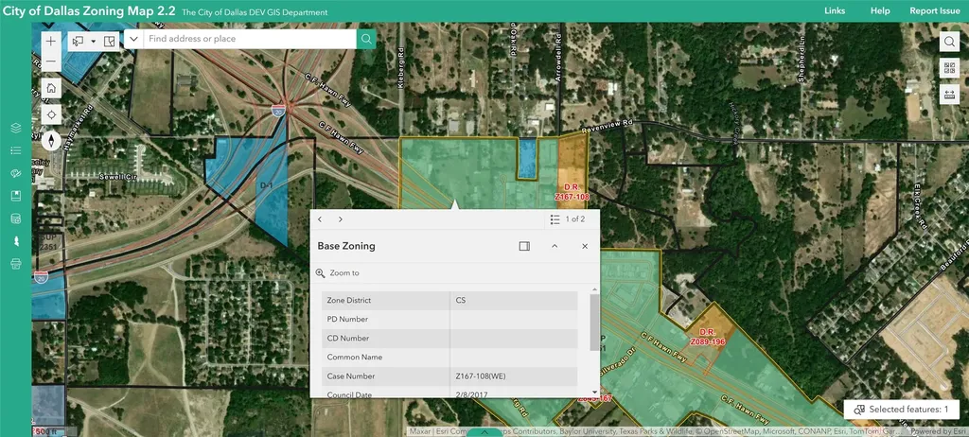This screenshot has width=969, height=437.
Task: Find my location on the map
Action: 51,115
